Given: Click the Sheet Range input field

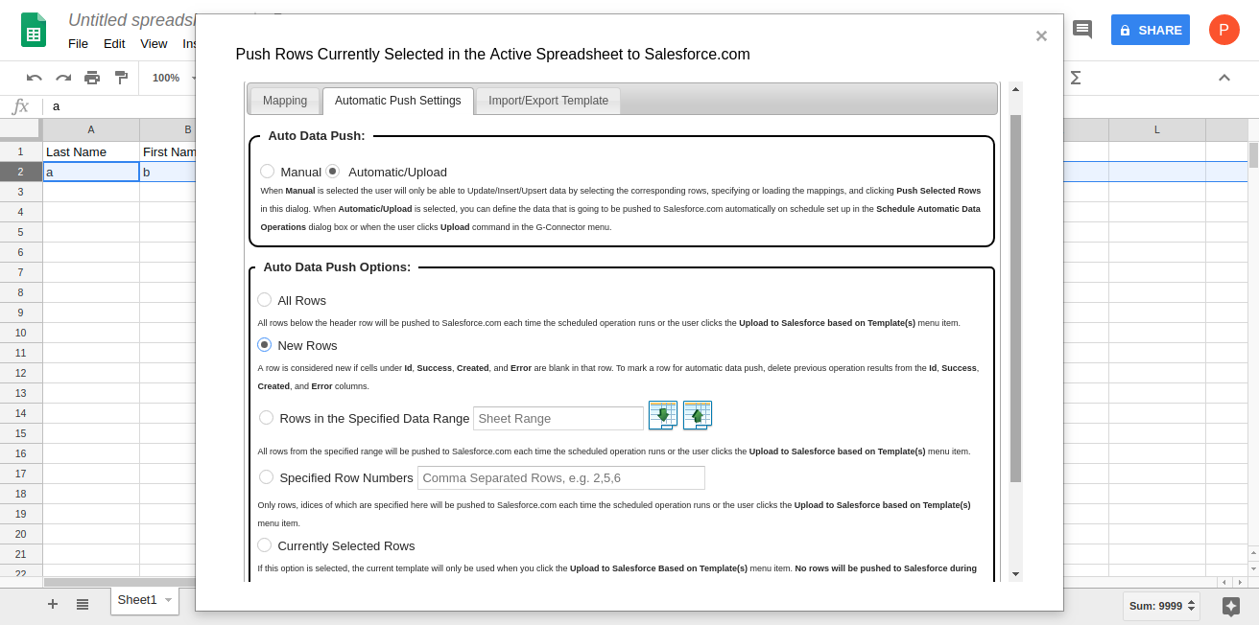Looking at the screenshot, I should pos(558,419).
